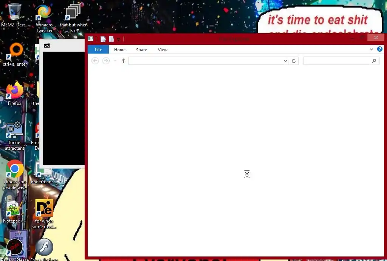Expand the ribbon with the chevron
The image size is (387, 261).
[371, 49]
